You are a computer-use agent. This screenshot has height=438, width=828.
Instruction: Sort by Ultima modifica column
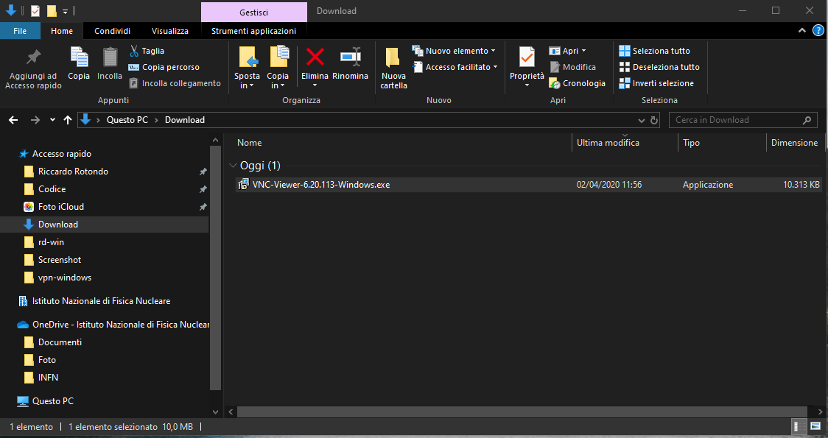(x=608, y=143)
